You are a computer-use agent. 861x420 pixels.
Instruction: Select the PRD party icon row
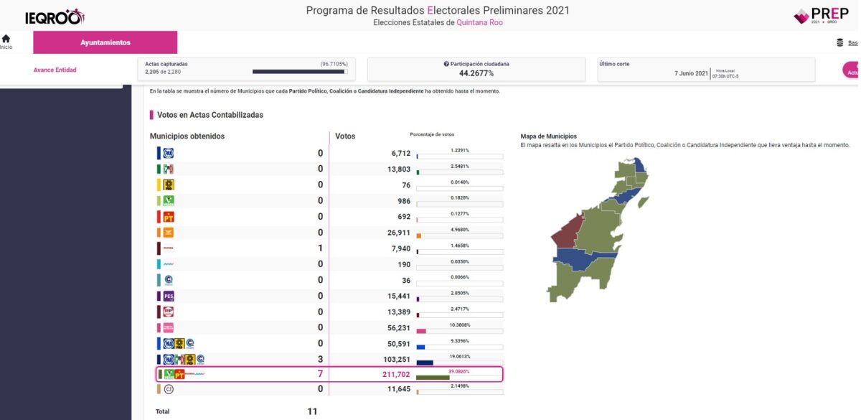point(169,185)
